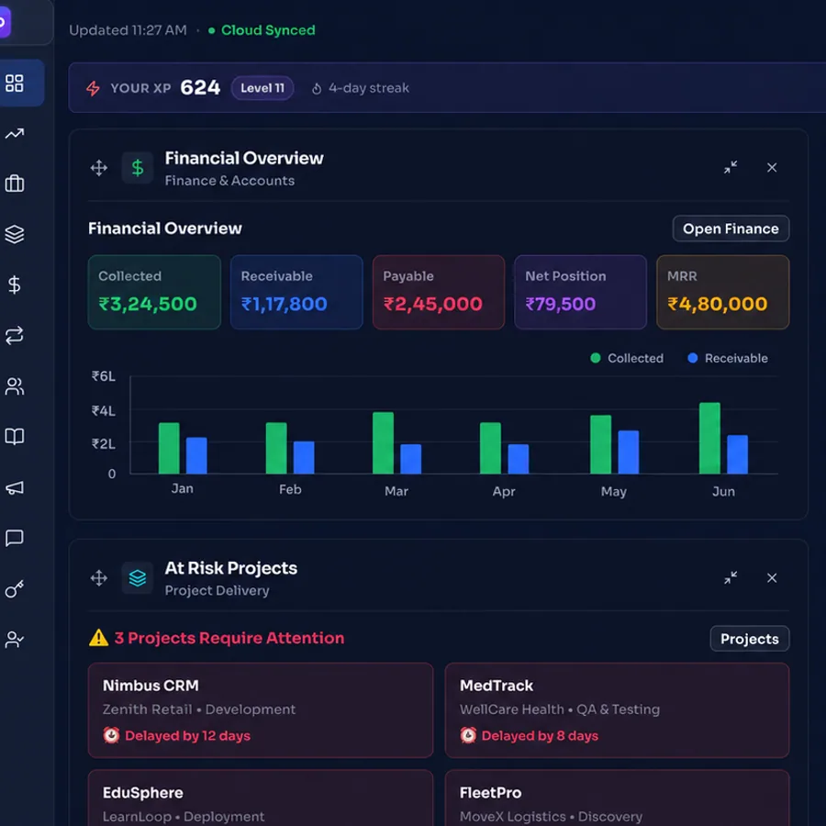Click the 624 XP value
This screenshot has width=826, height=826.
coord(200,87)
